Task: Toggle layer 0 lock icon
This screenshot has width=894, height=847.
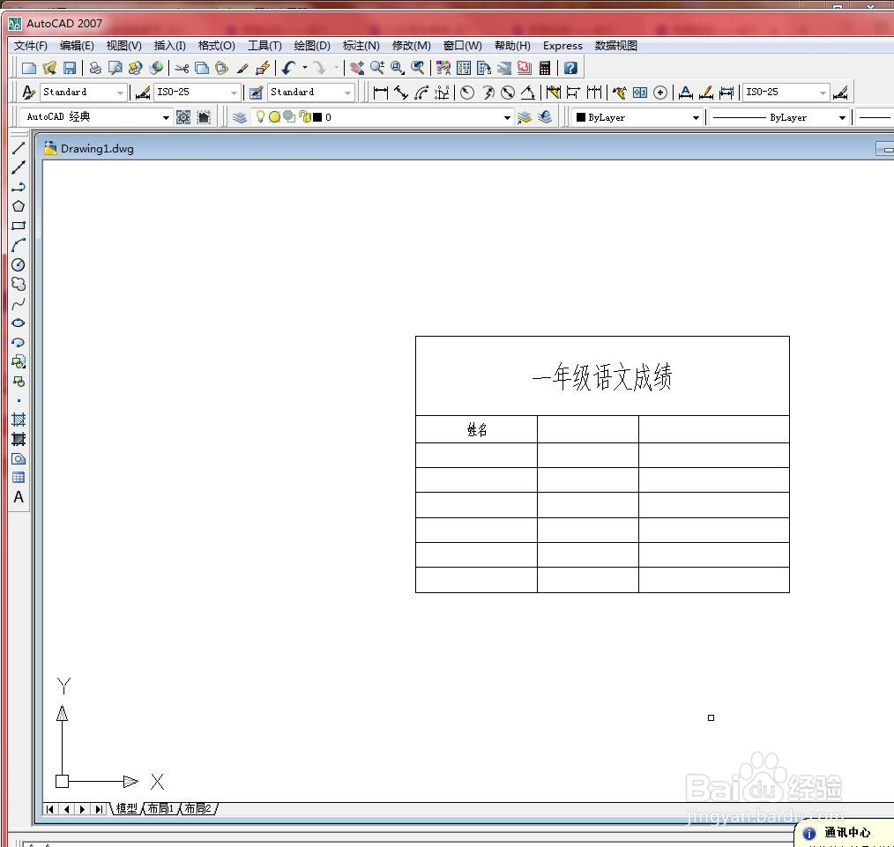Action: tap(304, 117)
